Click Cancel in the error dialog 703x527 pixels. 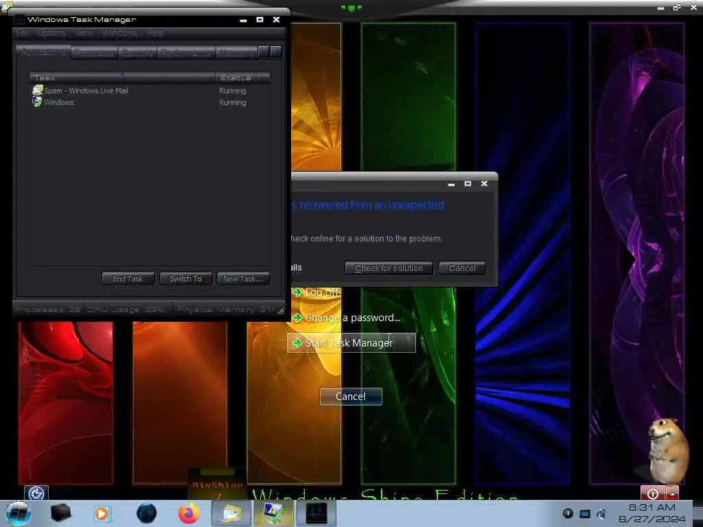[462, 268]
